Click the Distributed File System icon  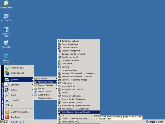(x=59, y=60)
